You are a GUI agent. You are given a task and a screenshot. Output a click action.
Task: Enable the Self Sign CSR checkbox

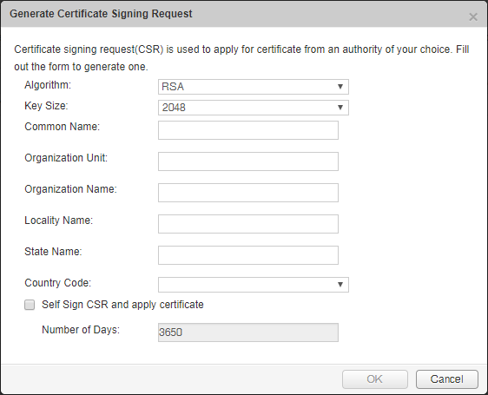pos(30,305)
